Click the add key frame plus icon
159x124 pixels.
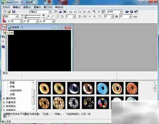tap(48, 17)
